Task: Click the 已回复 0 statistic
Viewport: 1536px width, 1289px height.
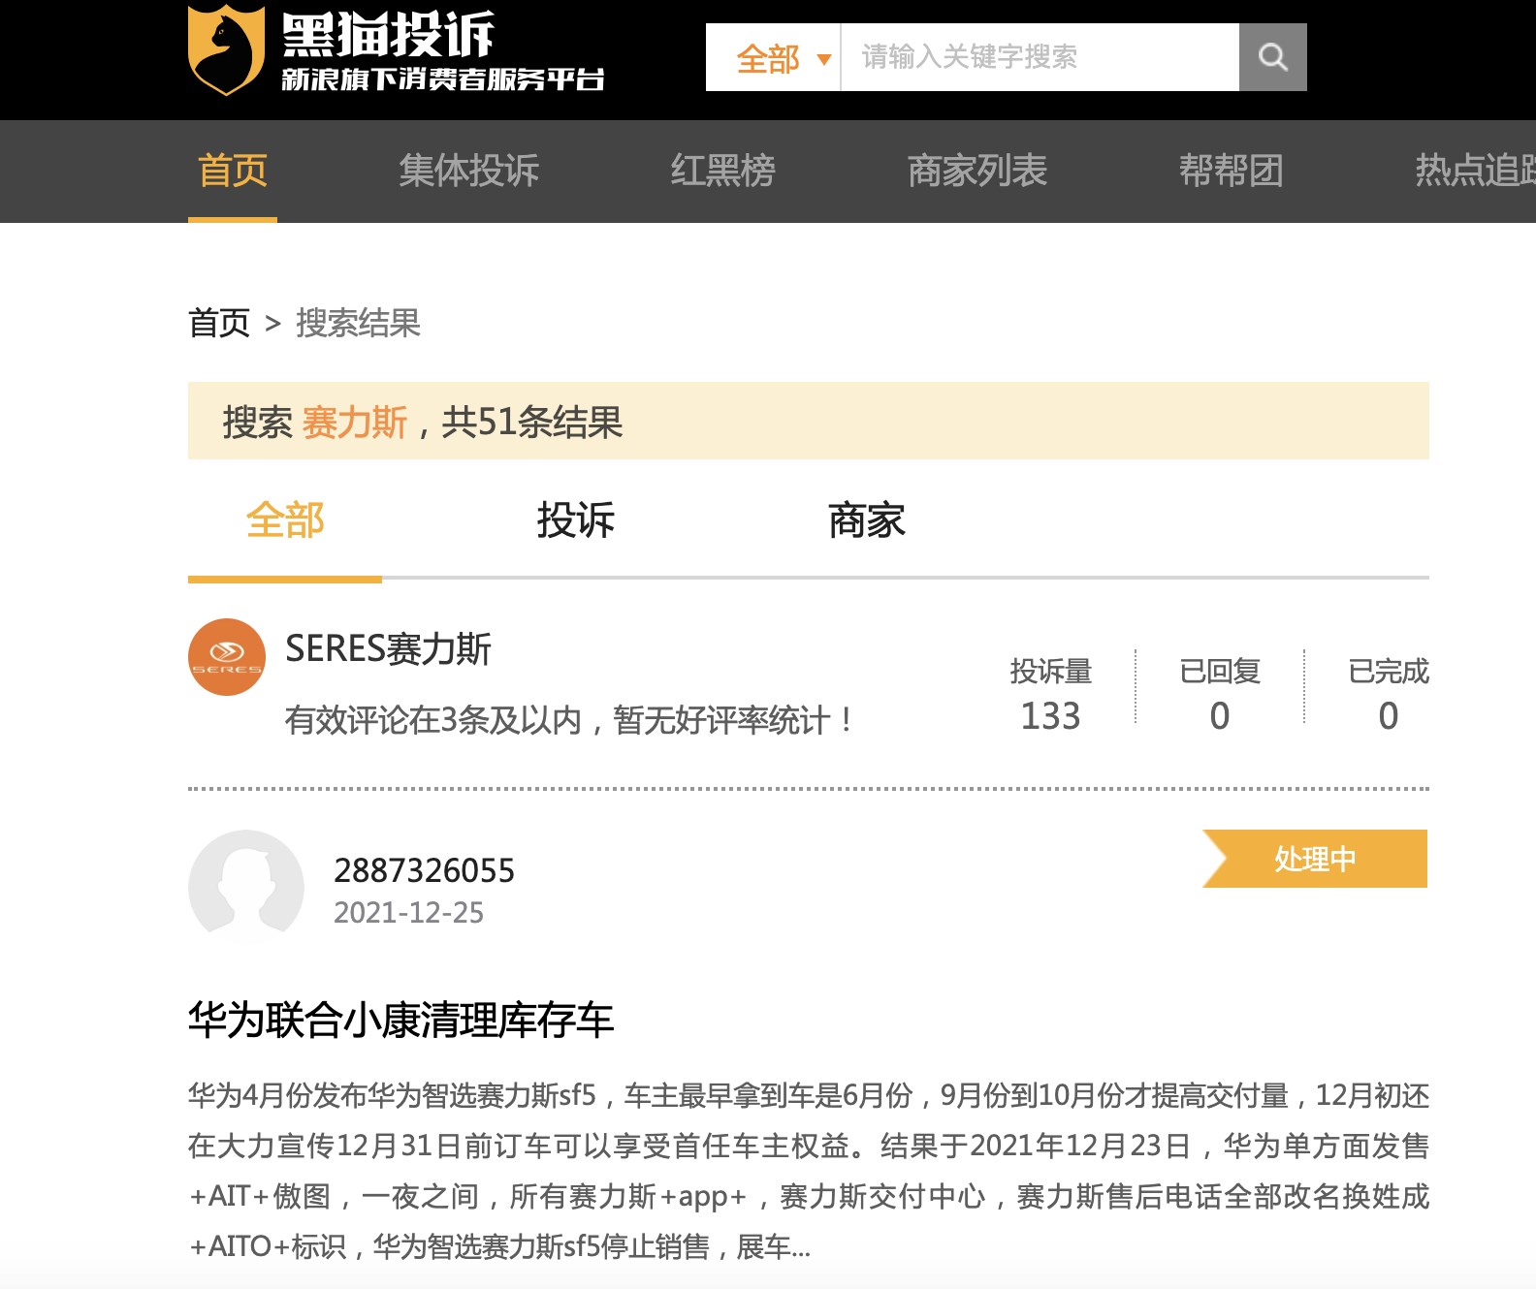Action: coord(1220,695)
